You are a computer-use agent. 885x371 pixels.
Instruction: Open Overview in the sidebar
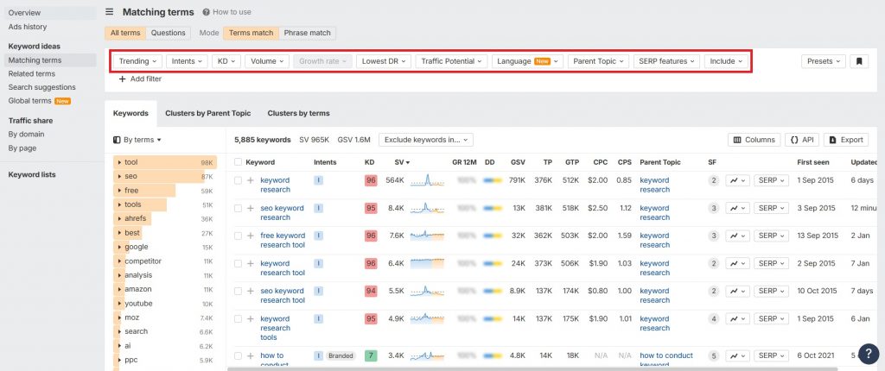51,12
